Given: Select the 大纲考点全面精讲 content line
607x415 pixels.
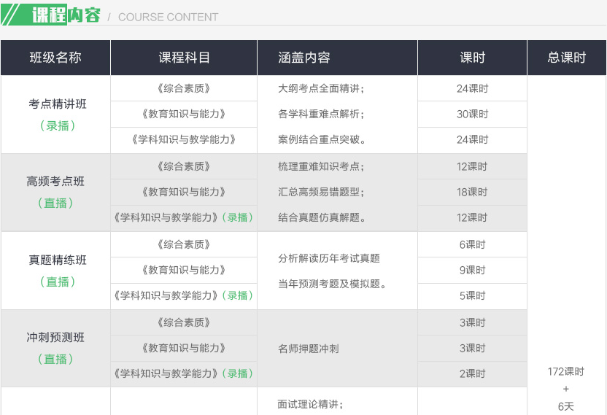Looking at the screenshot, I should tap(321, 89).
